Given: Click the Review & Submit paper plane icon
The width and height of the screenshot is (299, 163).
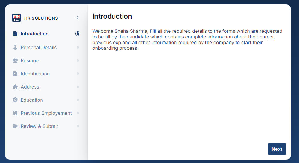Looking at the screenshot, I should [x=15, y=126].
